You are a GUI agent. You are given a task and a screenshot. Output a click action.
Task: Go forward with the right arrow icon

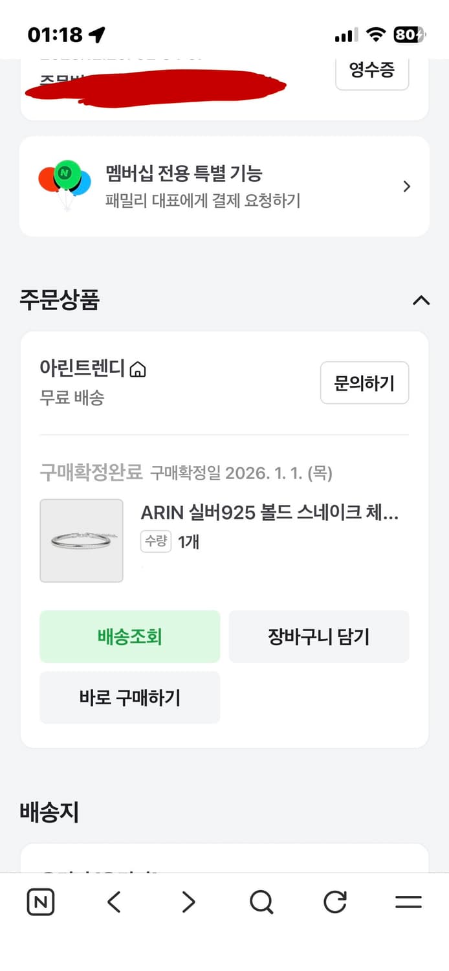[187, 901]
